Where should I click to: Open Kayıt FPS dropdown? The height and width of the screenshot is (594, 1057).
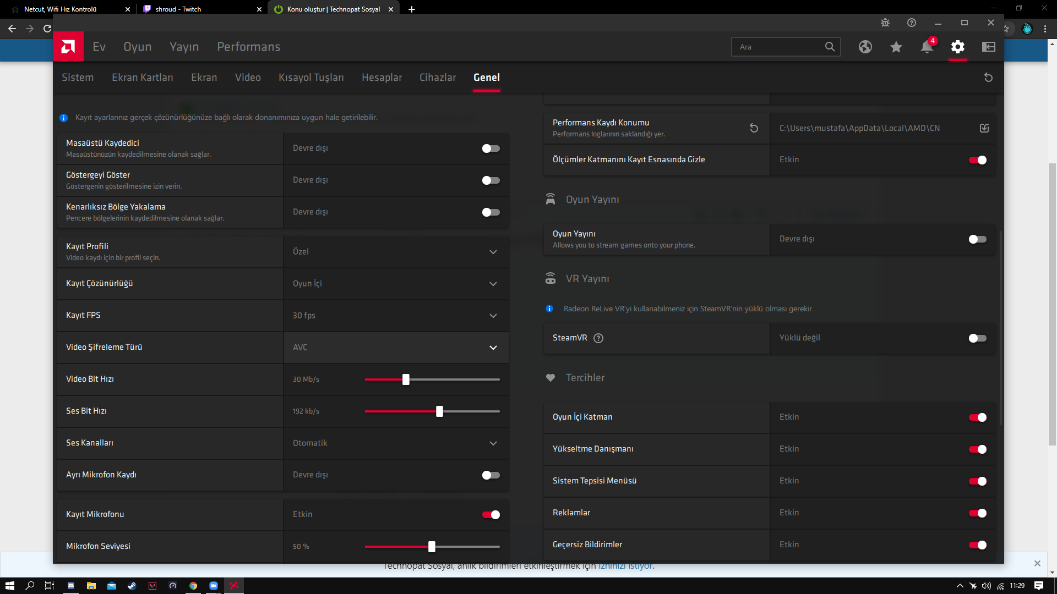[x=395, y=316]
